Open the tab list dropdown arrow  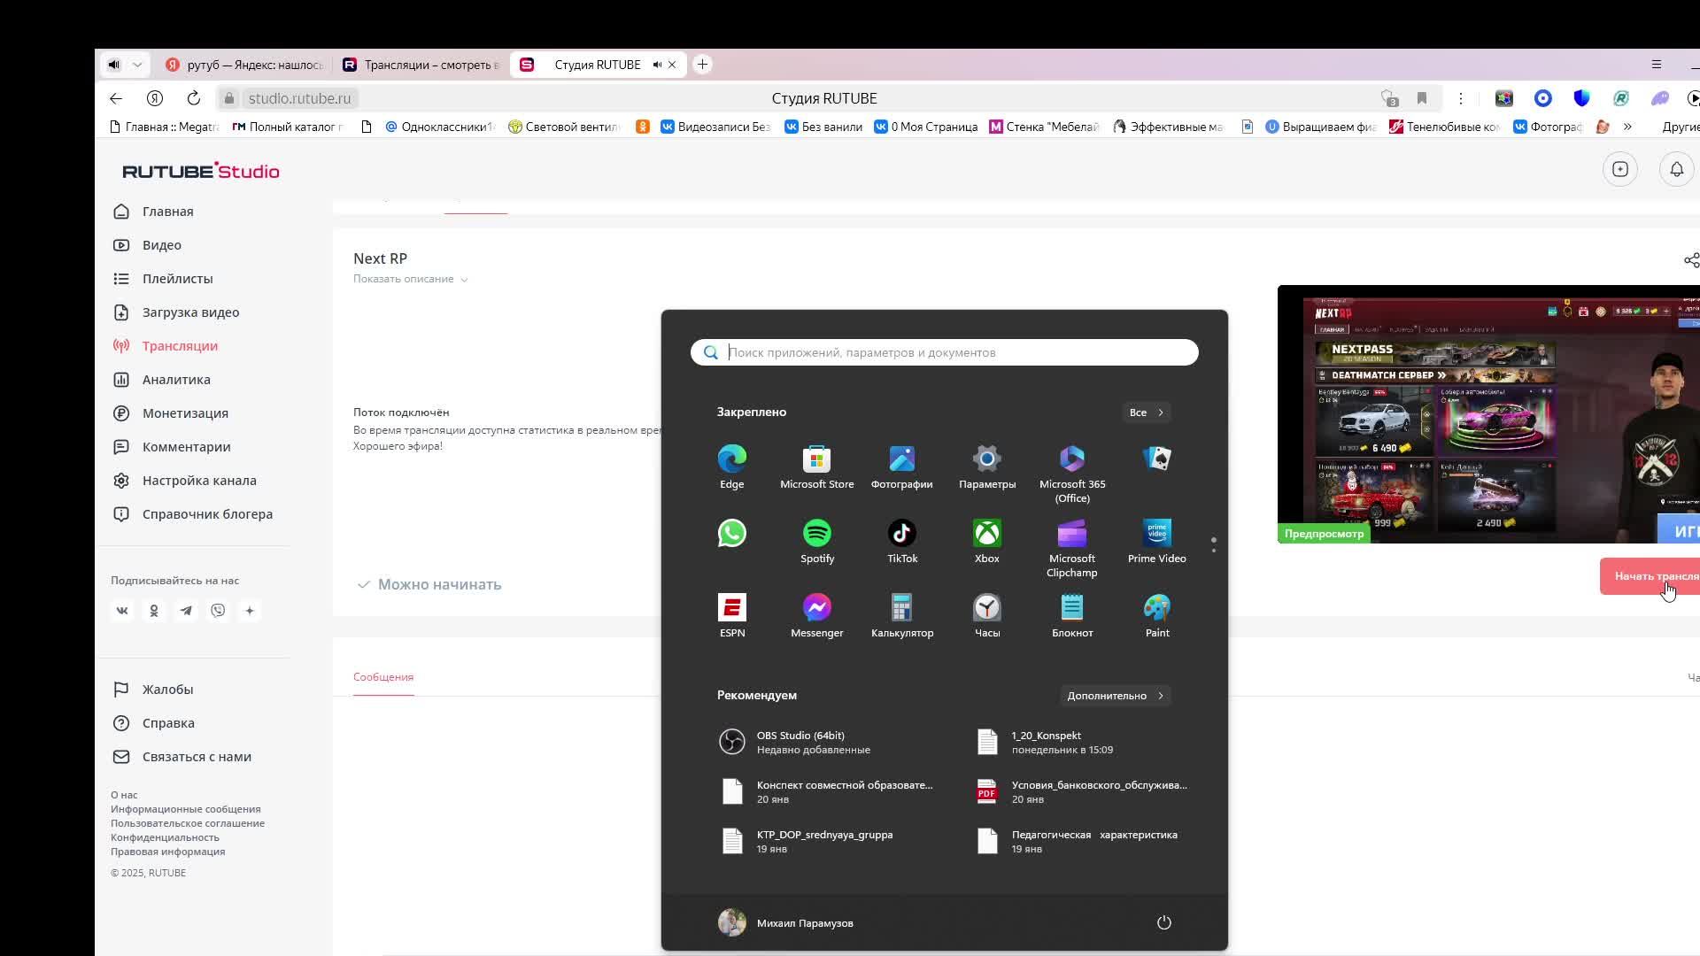(137, 65)
